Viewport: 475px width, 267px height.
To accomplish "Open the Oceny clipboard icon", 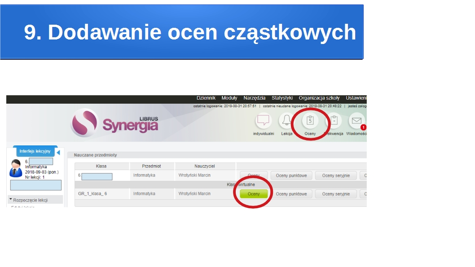I will coord(310,121).
